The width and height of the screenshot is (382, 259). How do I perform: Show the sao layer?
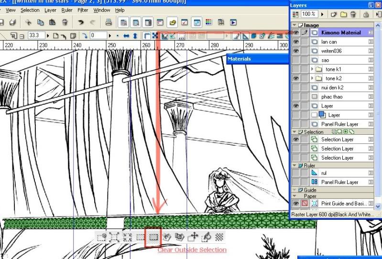295,60
